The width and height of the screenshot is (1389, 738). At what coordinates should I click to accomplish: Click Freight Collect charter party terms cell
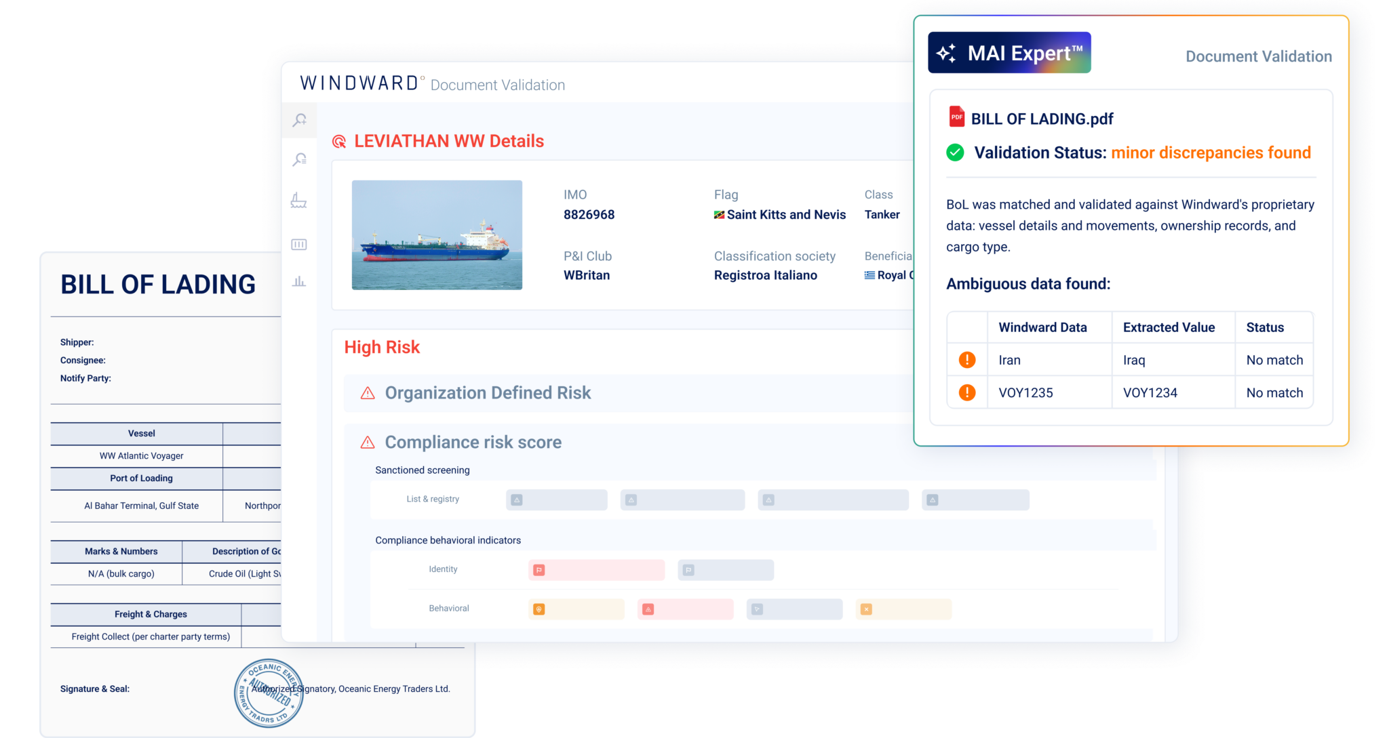151,637
